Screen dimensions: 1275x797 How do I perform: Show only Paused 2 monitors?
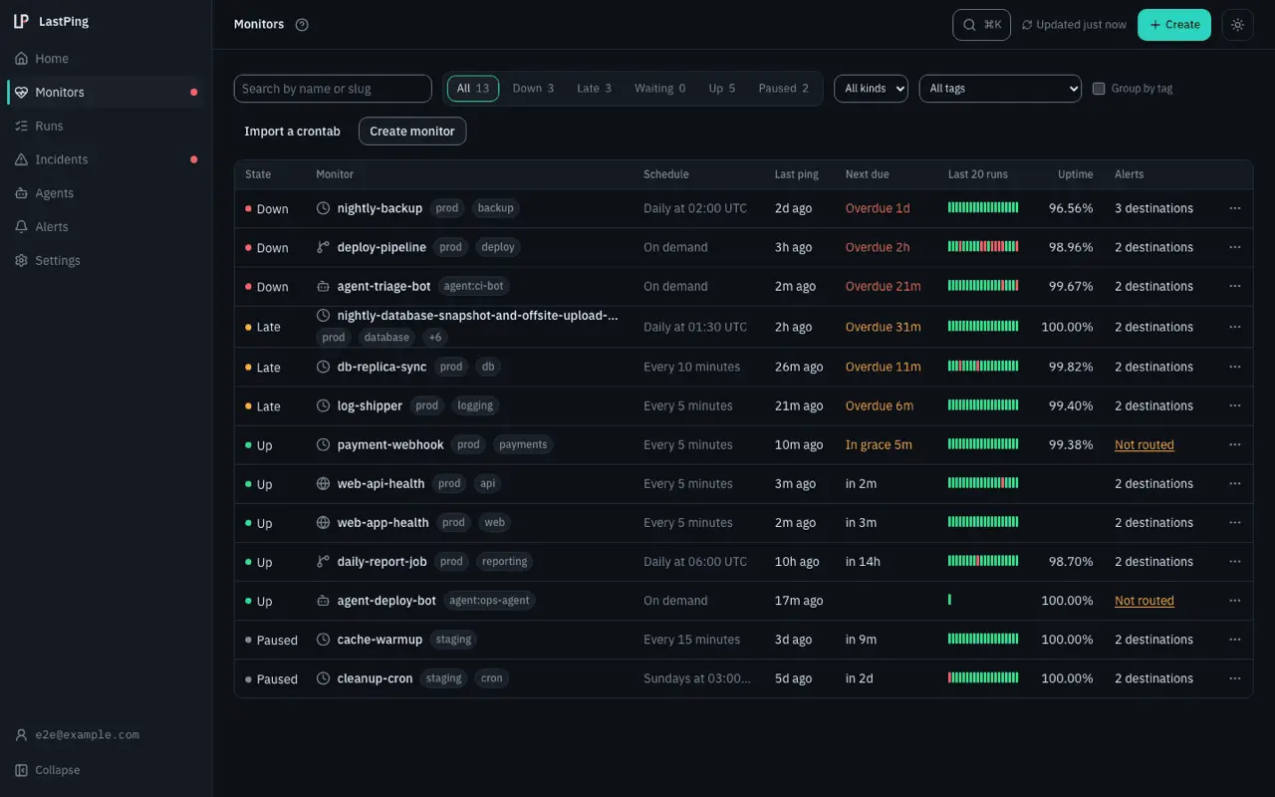783,89
